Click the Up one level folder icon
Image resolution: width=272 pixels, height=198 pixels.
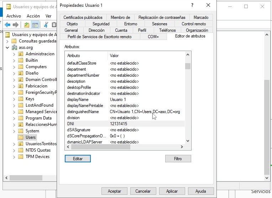point(26,25)
